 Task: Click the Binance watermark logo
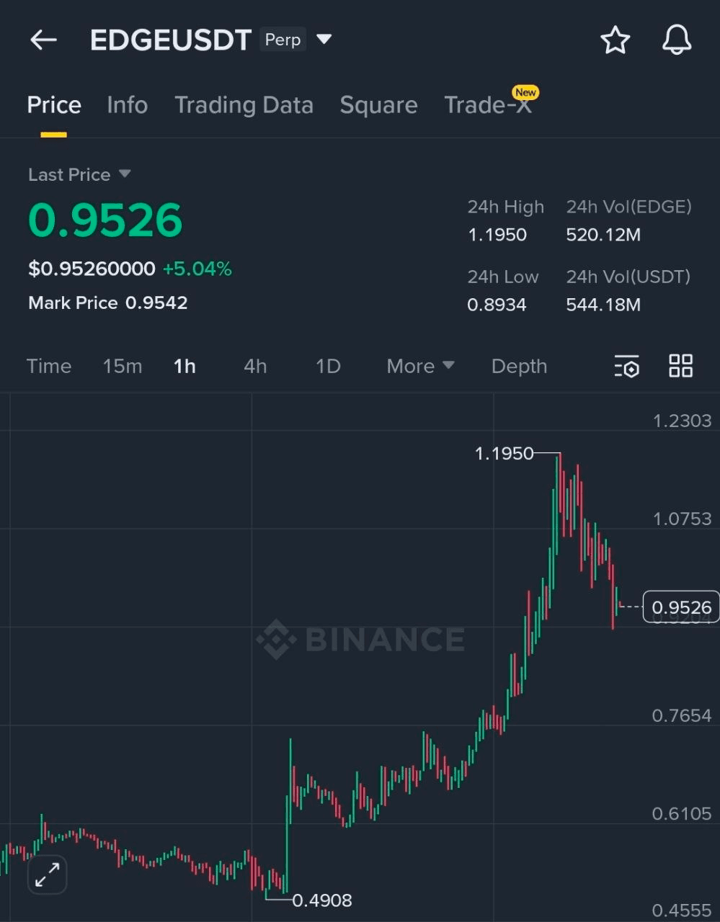click(361, 639)
